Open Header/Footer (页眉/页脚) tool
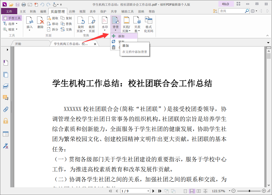Screen dimensions: 272x195 (126, 24)
